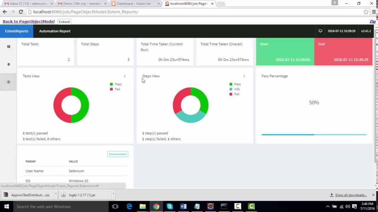
Task: Open the bug categories icon in sidebar
Action: (9, 64)
